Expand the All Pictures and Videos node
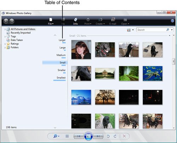 tap(5, 29)
